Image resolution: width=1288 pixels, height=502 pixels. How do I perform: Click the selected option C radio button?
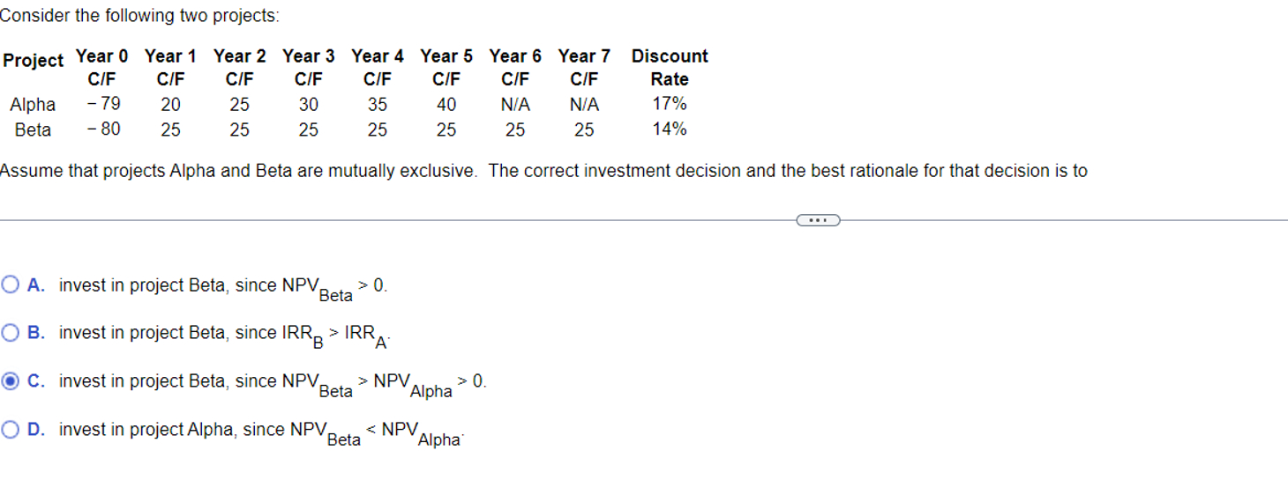(x=11, y=381)
